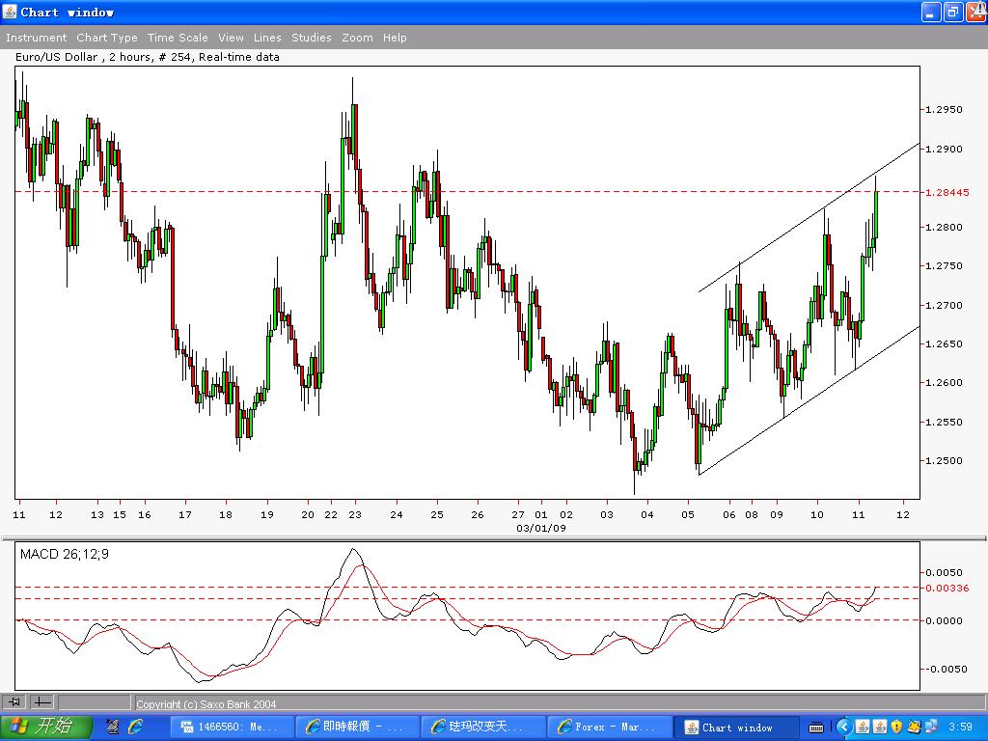Click the date axis label 23
Screen dimensions: 988x741
(355, 515)
